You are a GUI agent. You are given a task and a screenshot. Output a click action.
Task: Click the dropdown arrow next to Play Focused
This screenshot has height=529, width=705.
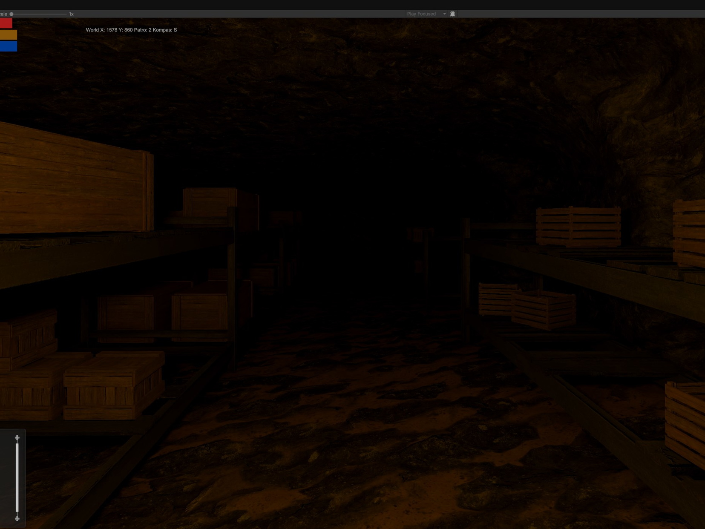point(445,14)
